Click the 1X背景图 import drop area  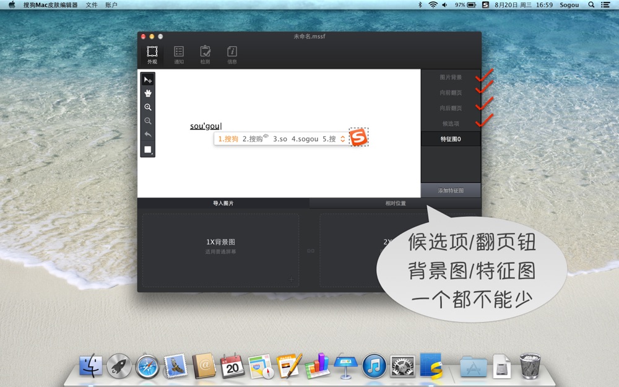pyautogui.click(x=220, y=250)
